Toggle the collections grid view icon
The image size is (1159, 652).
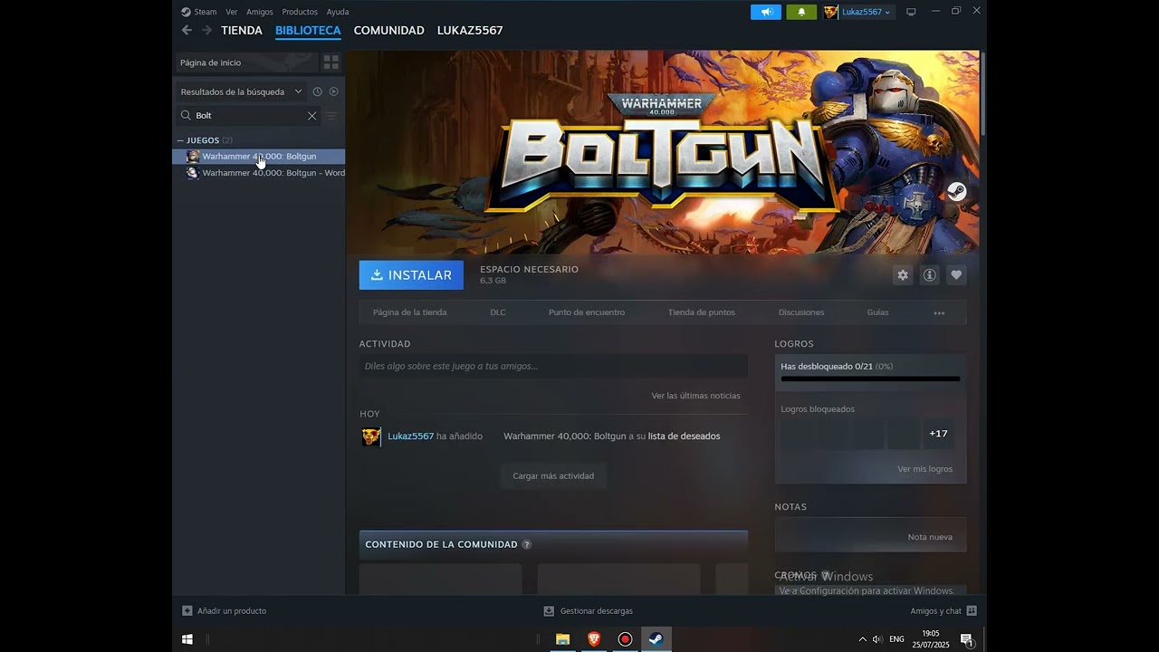click(331, 62)
